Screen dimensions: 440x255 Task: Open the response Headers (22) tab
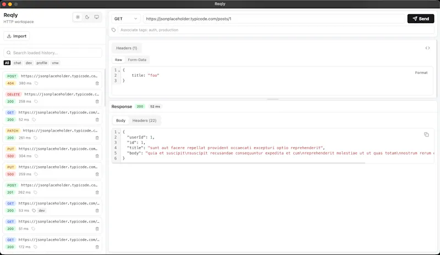pos(144,121)
